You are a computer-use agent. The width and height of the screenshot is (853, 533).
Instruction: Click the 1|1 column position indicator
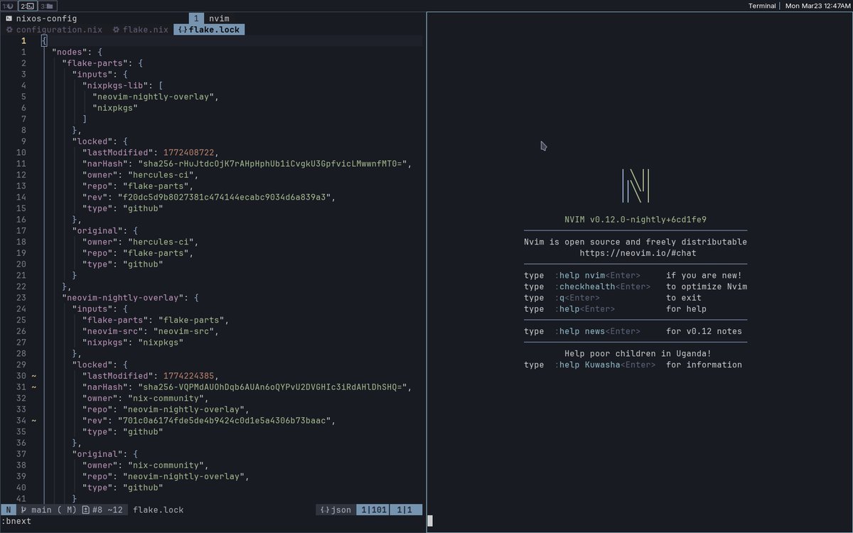pos(405,510)
